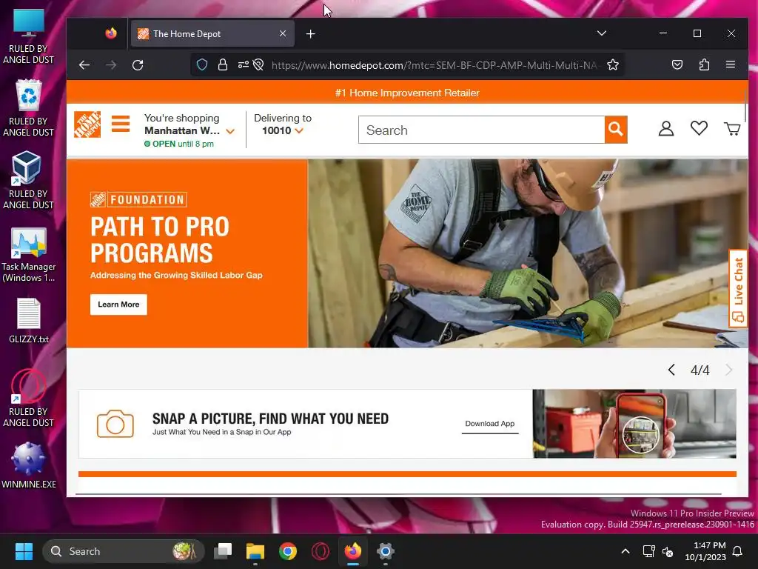
Task: Select The Home Depot tab
Action: (x=212, y=33)
